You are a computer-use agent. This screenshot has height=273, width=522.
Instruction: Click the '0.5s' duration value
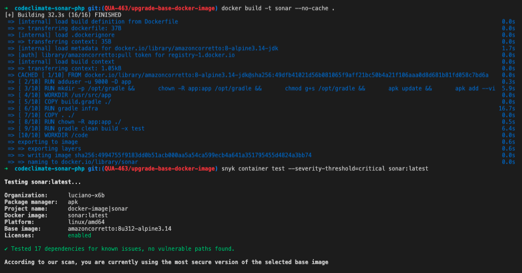point(508,122)
